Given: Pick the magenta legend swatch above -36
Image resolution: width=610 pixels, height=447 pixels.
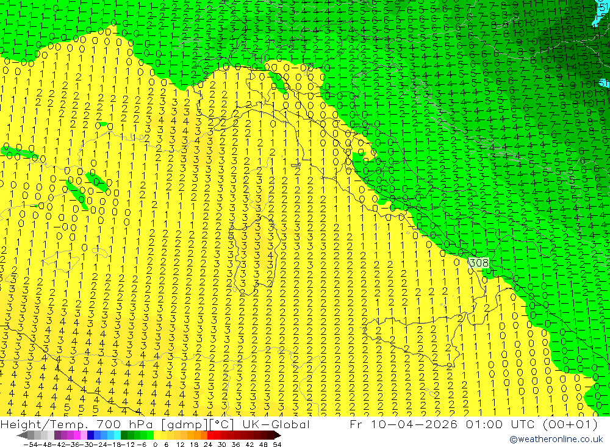Looking at the screenshot, I should point(77,435).
